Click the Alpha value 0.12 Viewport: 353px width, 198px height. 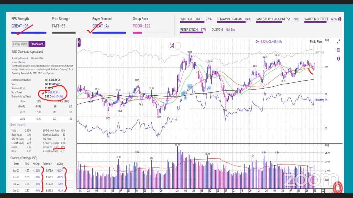(x=29, y=147)
